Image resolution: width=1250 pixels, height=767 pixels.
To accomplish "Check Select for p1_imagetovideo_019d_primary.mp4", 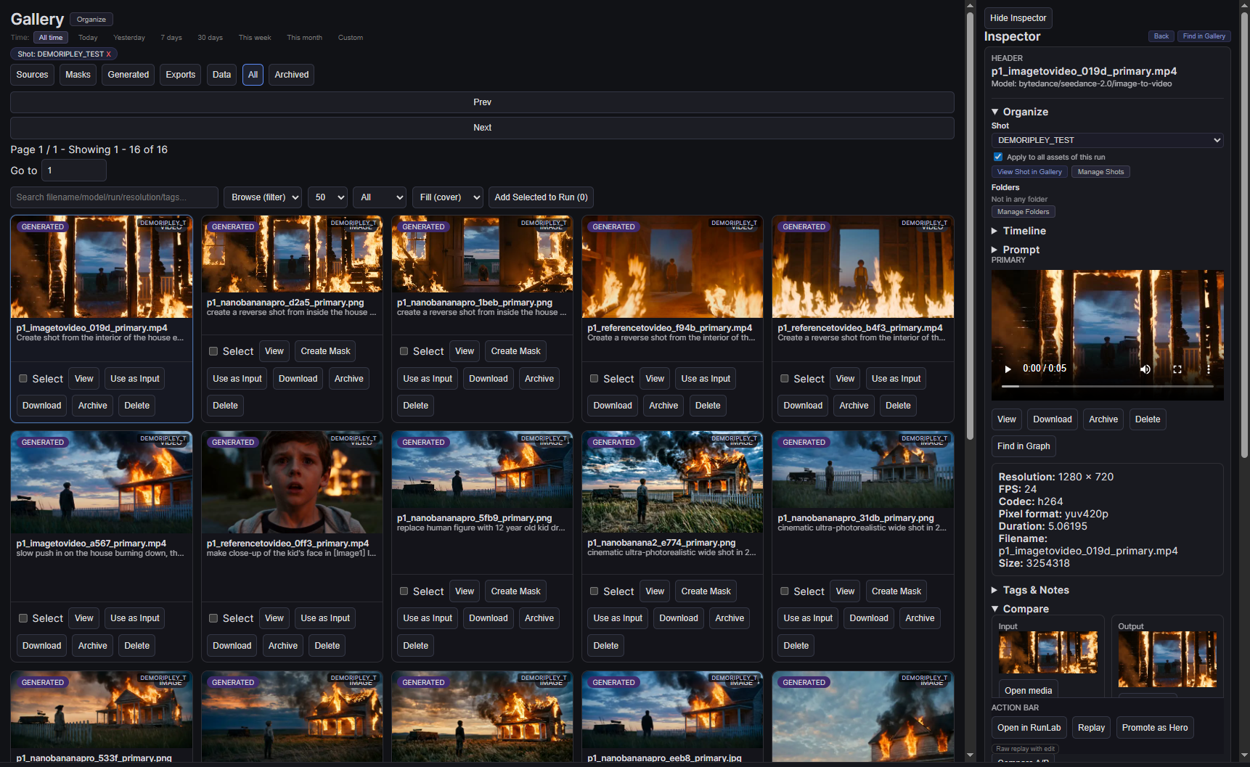I will (x=23, y=379).
